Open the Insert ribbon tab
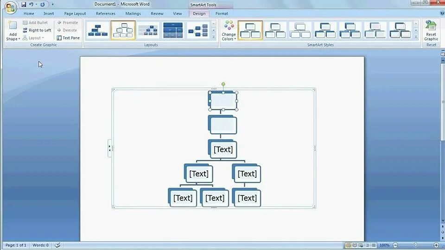The image size is (445, 250). [x=49, y=13]
